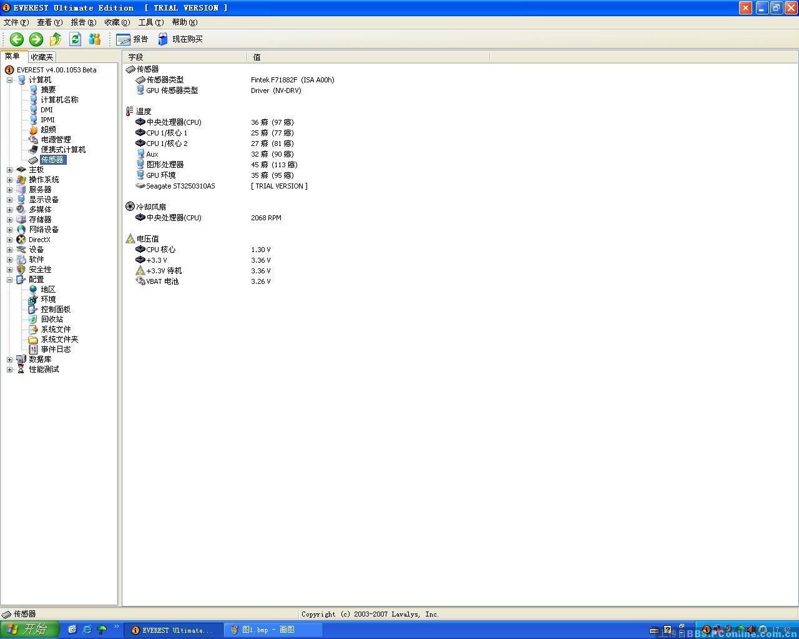Open the 帮助(H) menu
This screenshot has height=639, width=799.
(185, 22)
